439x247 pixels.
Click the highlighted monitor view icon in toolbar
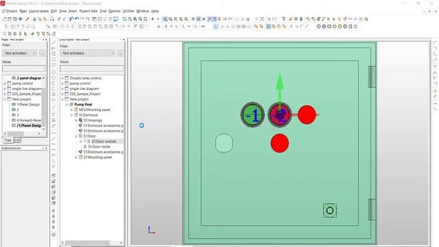pos(116,19)
